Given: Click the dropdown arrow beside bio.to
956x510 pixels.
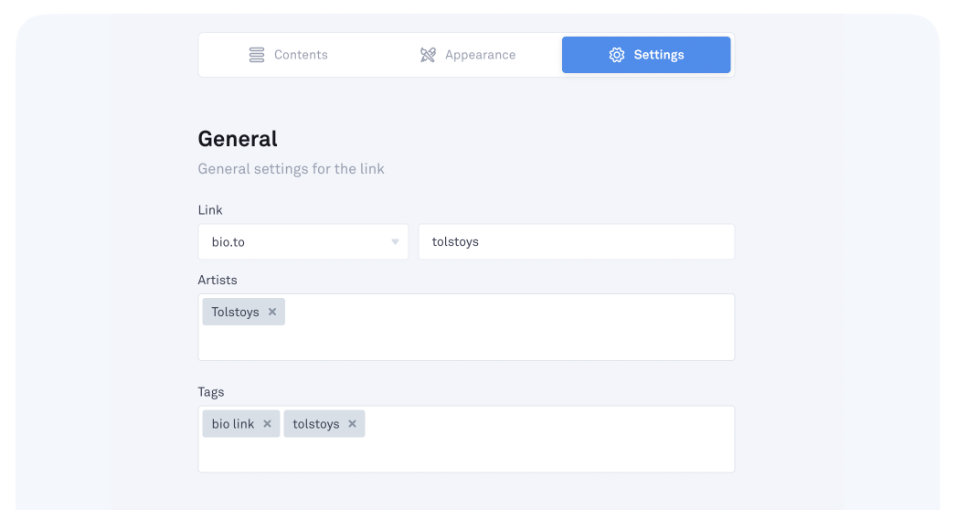Looking at the screenshot, I should (x=395, y=242).
